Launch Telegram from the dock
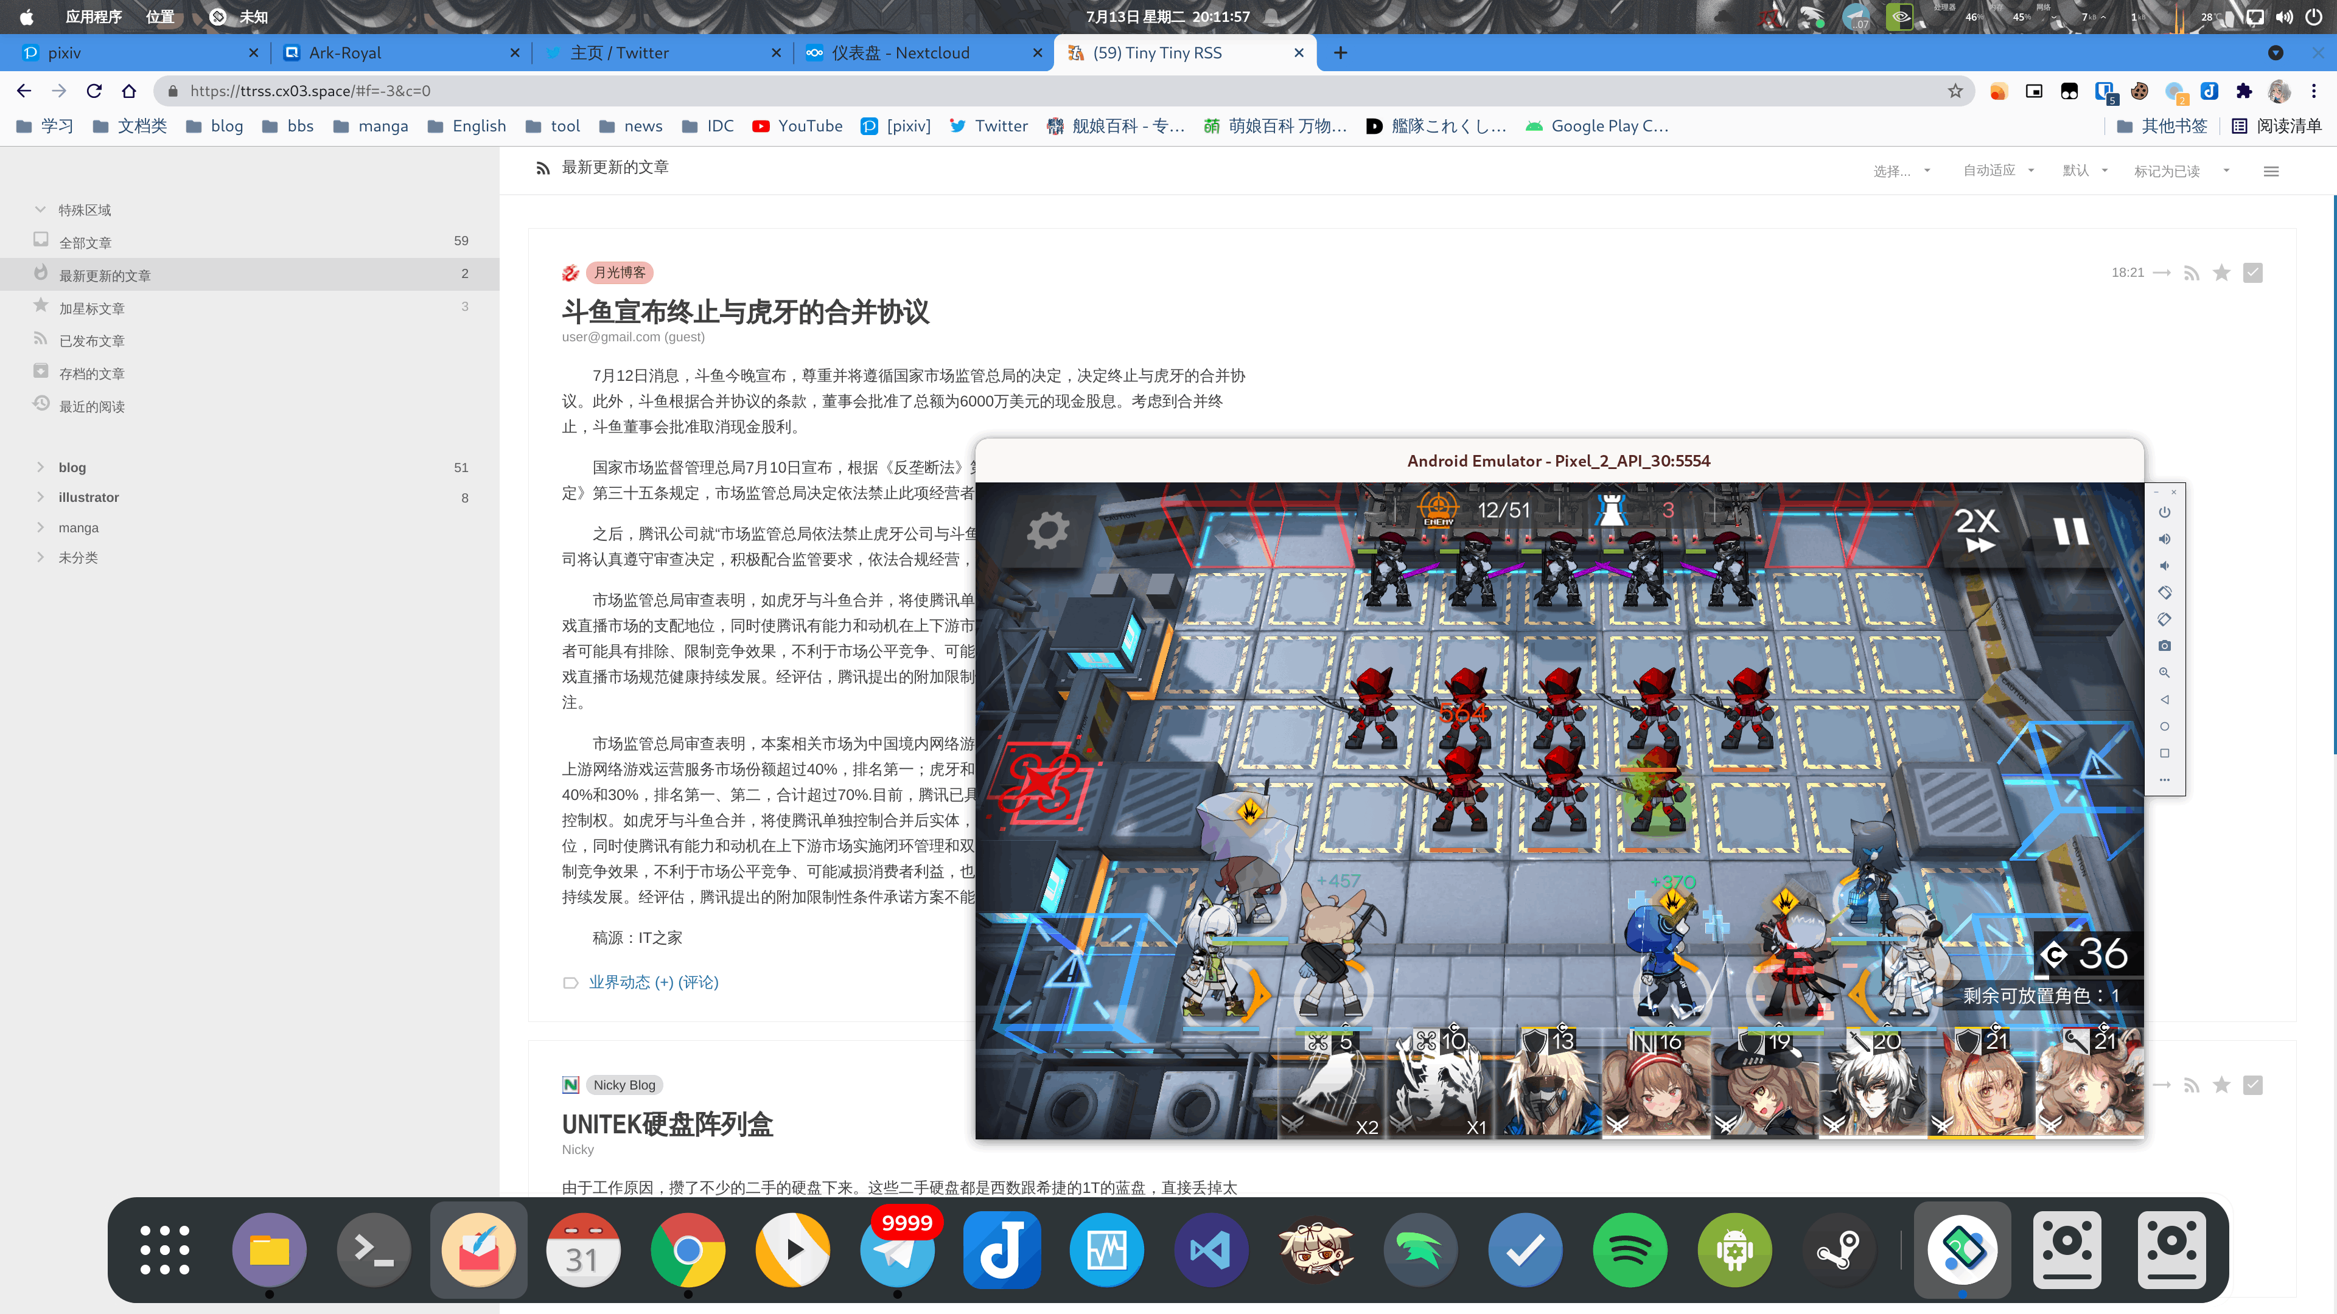The height and width of the screenshot is (1314, 2337). (x=896, y=1250)
